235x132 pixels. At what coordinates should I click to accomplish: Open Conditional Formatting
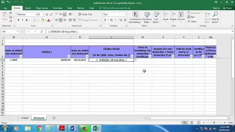[x=135, y=17]
